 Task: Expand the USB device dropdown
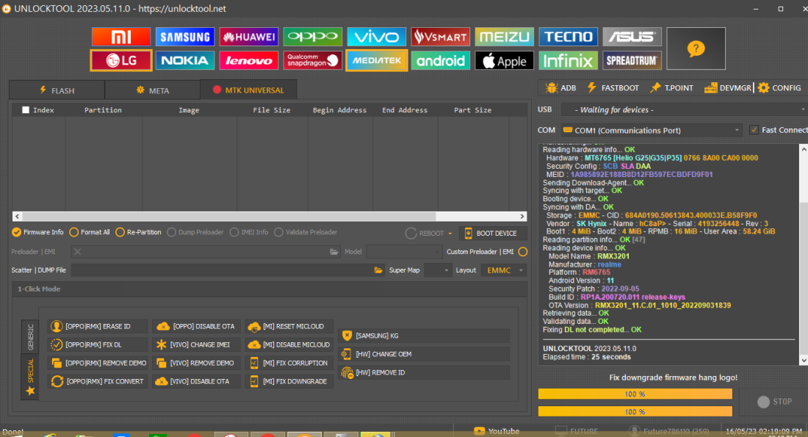click(684, 109)
